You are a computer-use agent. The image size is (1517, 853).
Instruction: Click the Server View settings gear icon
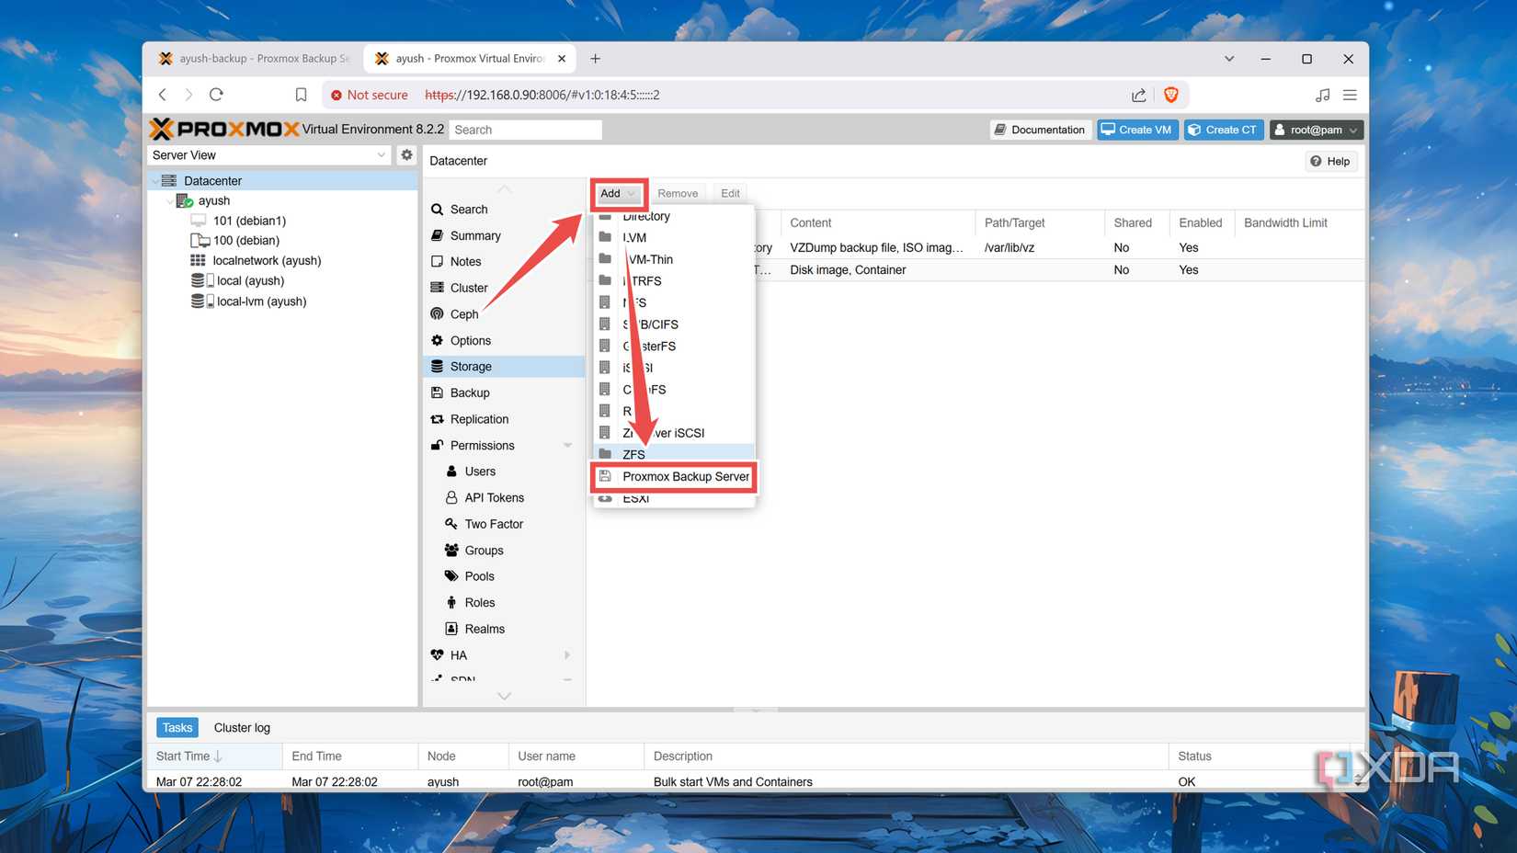[406, 155]
